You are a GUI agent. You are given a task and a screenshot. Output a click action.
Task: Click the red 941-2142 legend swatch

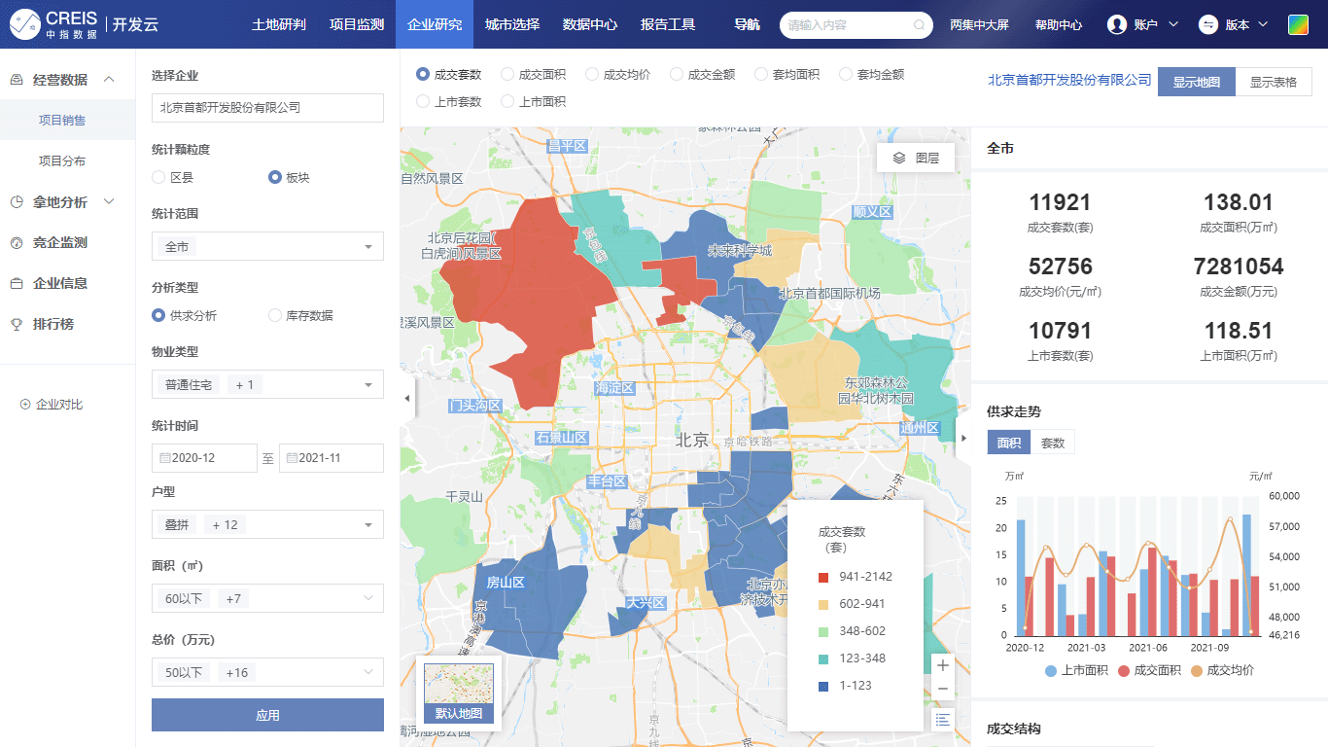point(823,577)
